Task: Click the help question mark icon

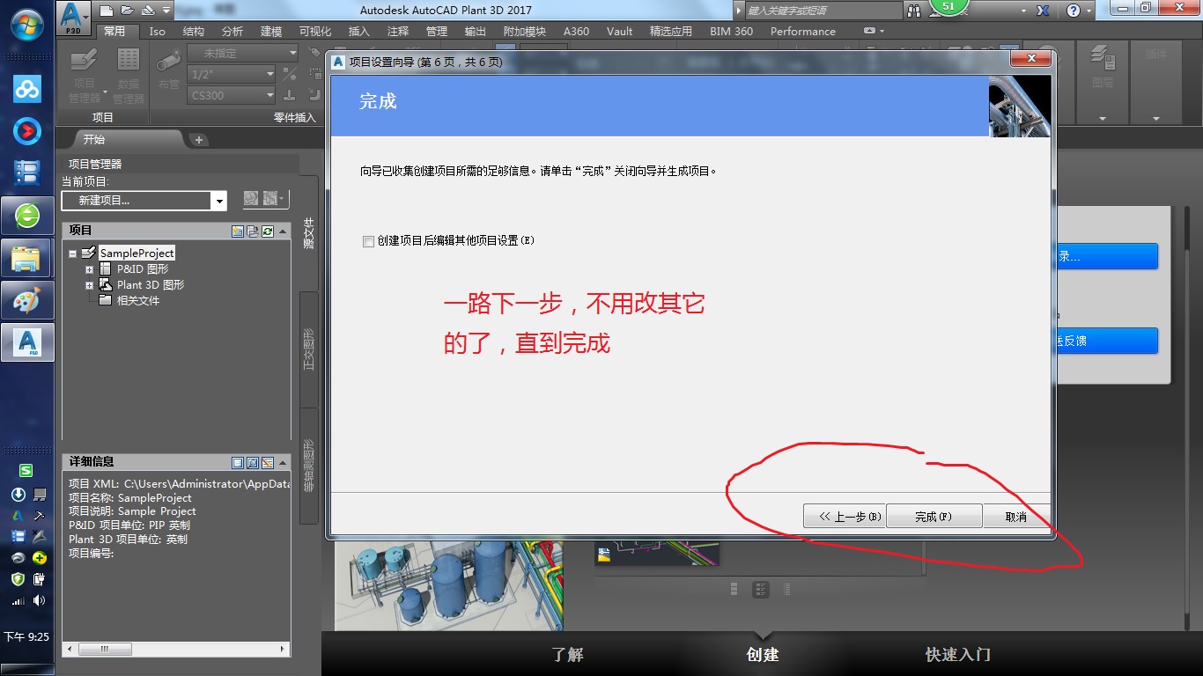Action: tap(1073, 11)
